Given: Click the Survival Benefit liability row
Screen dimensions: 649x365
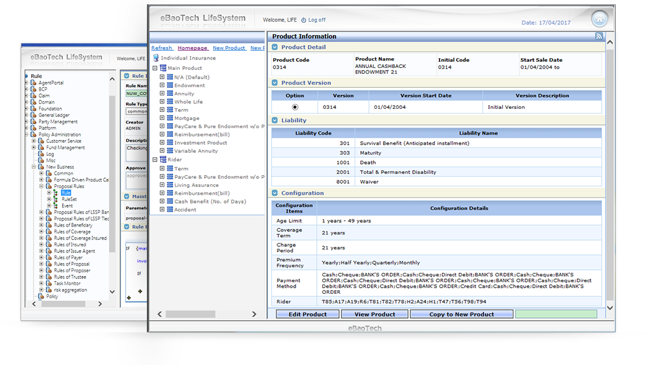Looking at the screenshot, I should tap(436, 144).
